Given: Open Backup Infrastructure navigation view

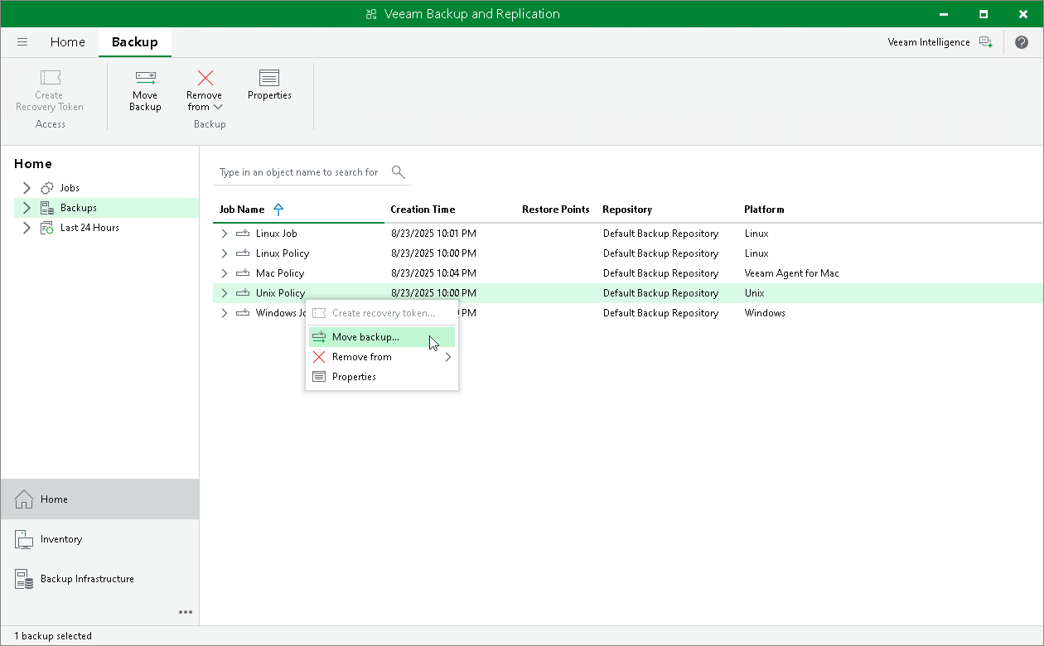Looking at the screenshot, I should [100, 579].
